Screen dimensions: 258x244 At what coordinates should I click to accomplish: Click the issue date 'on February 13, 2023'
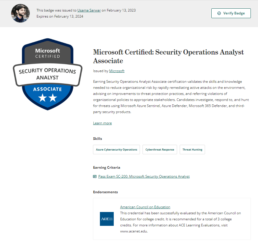(x=119, y=10)
